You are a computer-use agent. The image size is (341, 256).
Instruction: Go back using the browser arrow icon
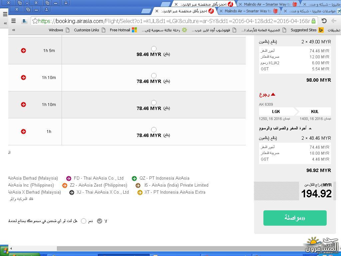[334, 21]
